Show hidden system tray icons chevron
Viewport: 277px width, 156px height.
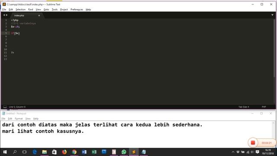[233, 152]
